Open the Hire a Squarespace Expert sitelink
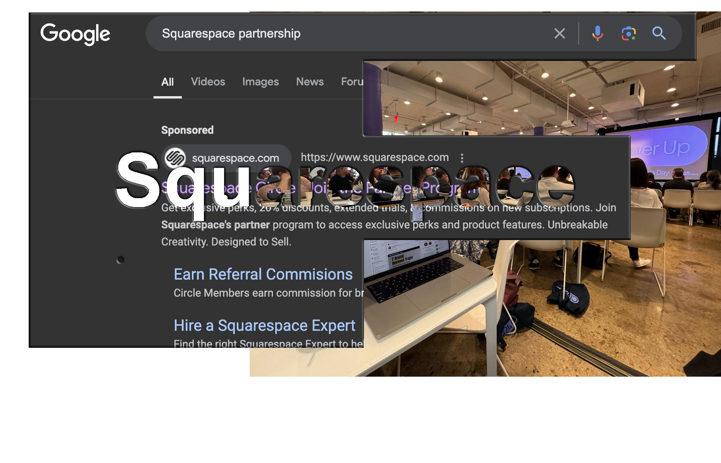Screen dimensions: 721x463 [264, 326]
